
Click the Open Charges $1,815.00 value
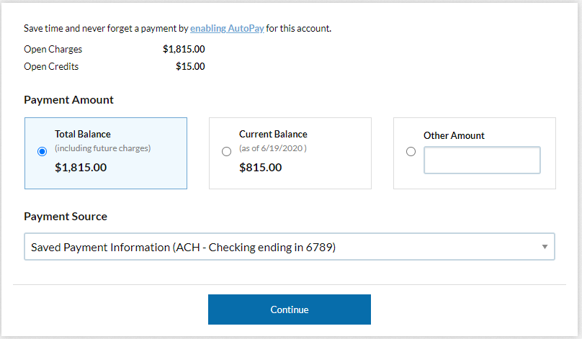click(184, 50)
